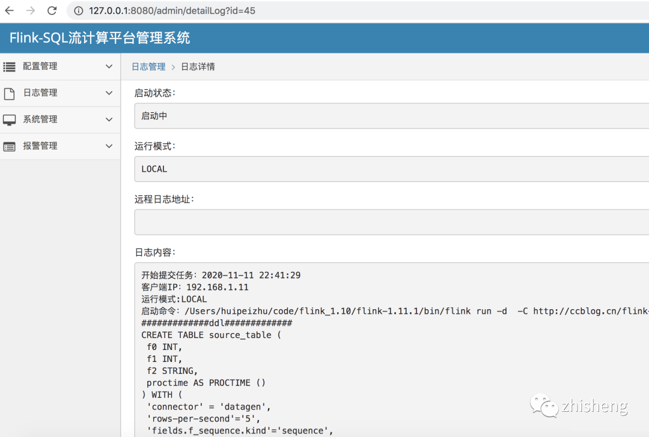Image resolution: width=649 pixels, height=437 pixels.
Task: Open the 日志管理 sidebar menu
Action: click(60, 93)
